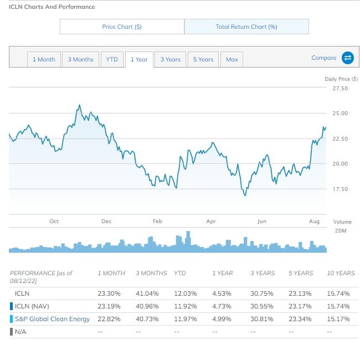Click the price line peak near November
Screen dimensions: 360x340
point(79,105)
